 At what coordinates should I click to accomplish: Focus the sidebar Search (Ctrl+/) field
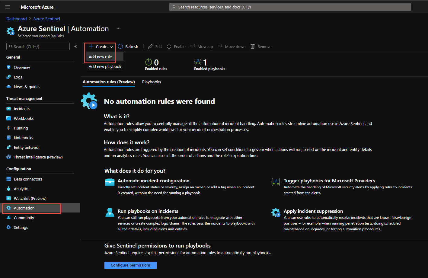pyautogui.click(x=38, y=46)
